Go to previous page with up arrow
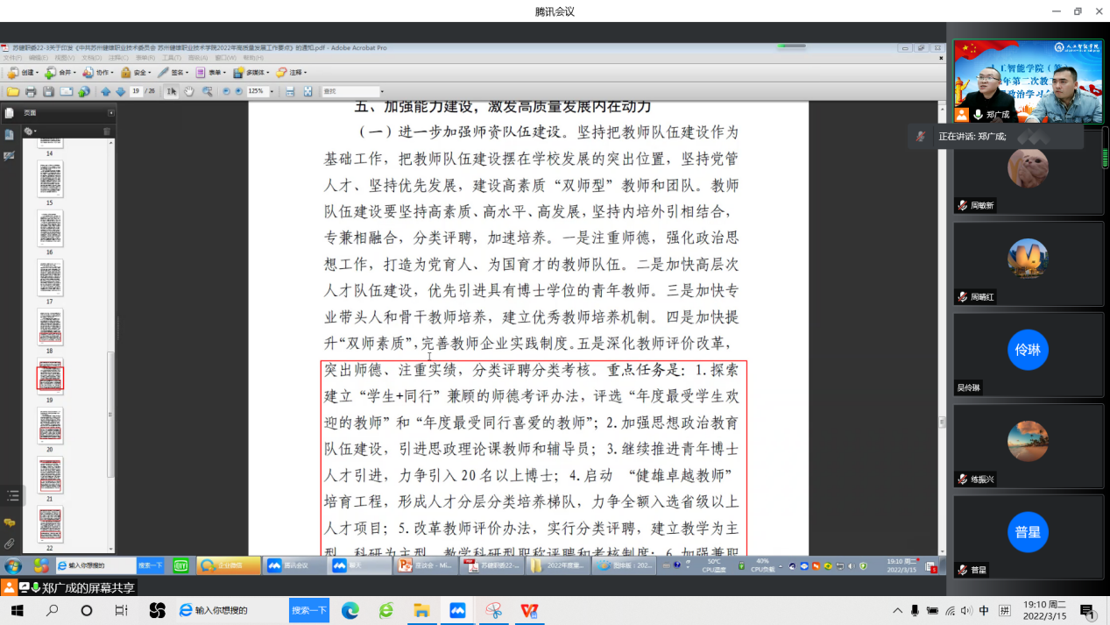 106,91
